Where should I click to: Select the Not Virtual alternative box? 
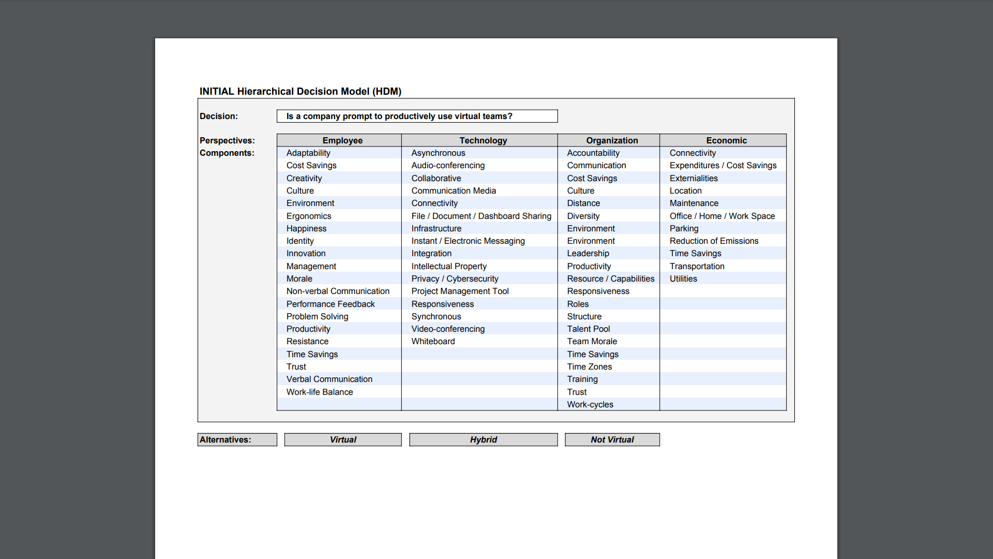612,439
